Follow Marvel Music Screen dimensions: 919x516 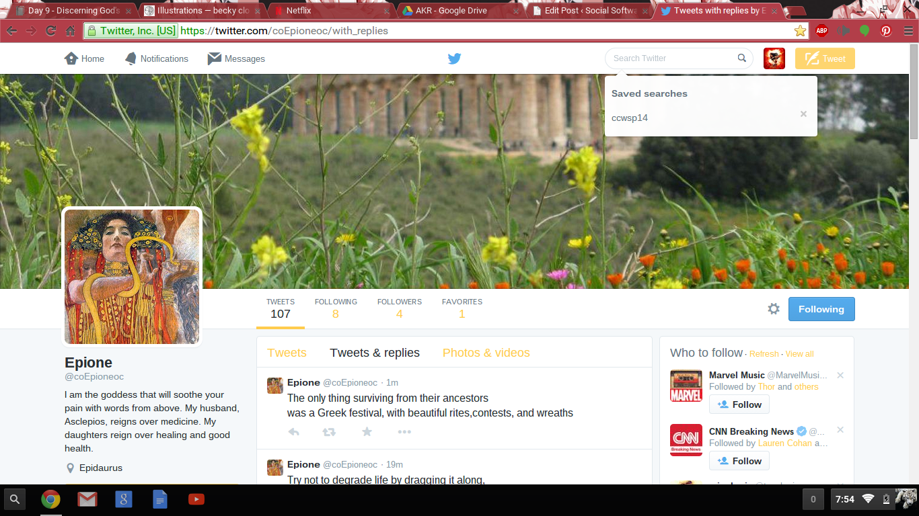coord(739,404)
